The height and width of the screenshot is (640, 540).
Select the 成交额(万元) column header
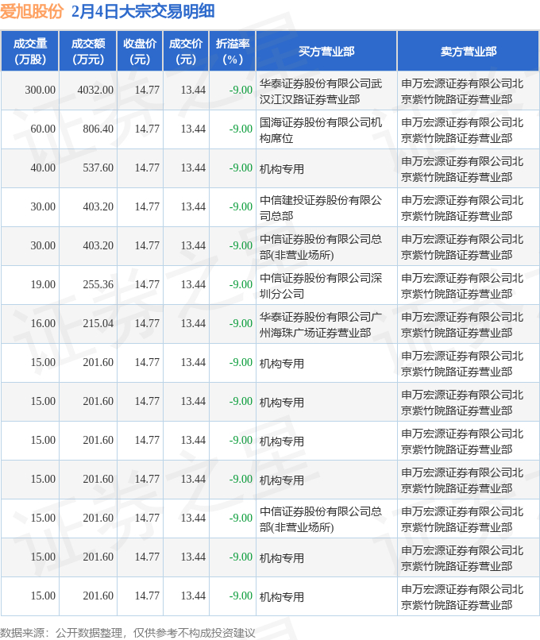click(87, 52)
